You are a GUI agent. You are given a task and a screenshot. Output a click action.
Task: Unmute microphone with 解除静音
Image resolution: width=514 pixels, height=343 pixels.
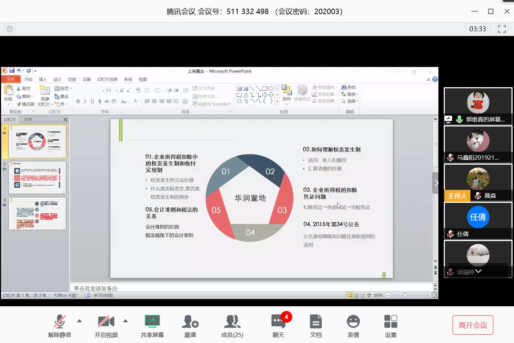[60, 325]
